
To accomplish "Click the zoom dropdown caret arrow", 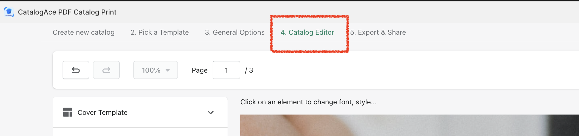I will point(168,70).
